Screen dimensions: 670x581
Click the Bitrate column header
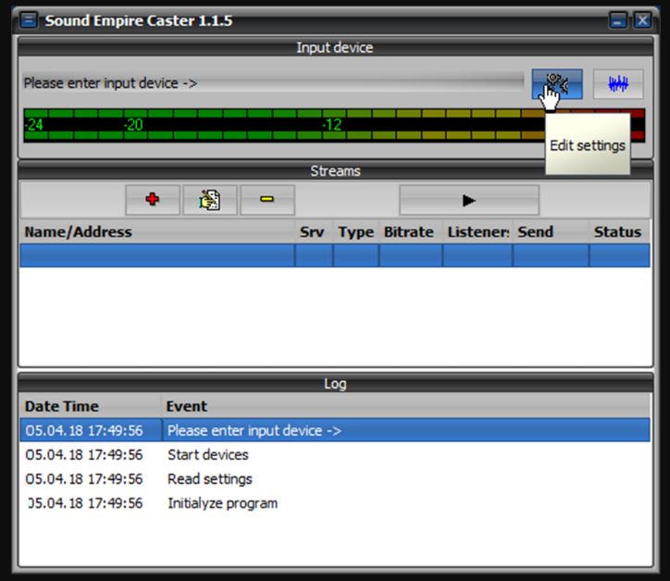tap(411, 232)
